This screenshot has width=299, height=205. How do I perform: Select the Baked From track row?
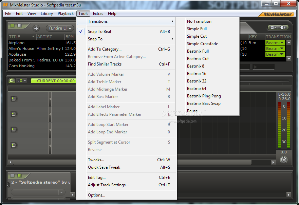(x=42, y=60)
